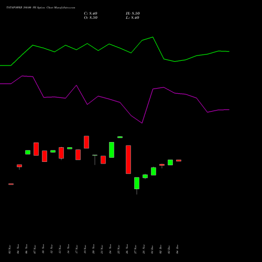
Task: Select the 27 Nov date label
Action: pyautogui.click(x=135, y=249)
